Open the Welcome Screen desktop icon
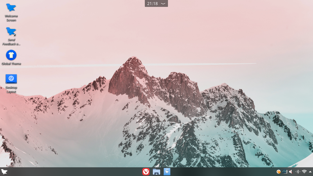Screen dimensions: 313x176 point(11,8)
